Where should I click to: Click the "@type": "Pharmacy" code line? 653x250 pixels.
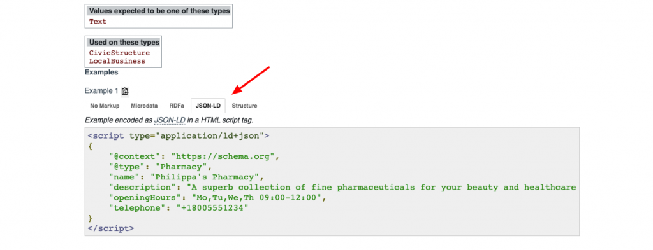coord(160,167)
